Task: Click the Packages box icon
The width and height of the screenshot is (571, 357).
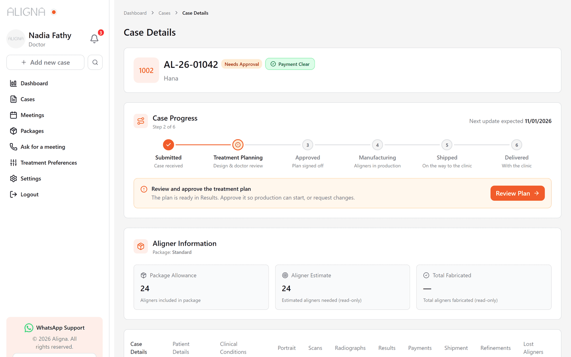Action: click(14, 131)
